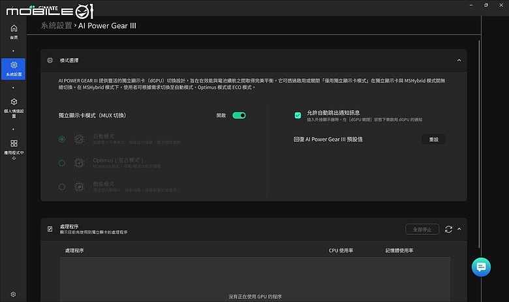Click the 處理程序 column header

coord(74,250)
